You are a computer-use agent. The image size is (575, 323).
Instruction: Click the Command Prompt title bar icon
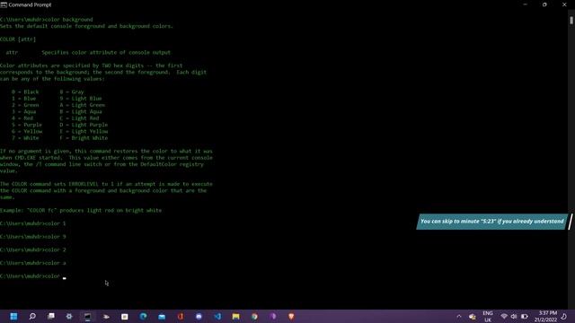[4, 4]
